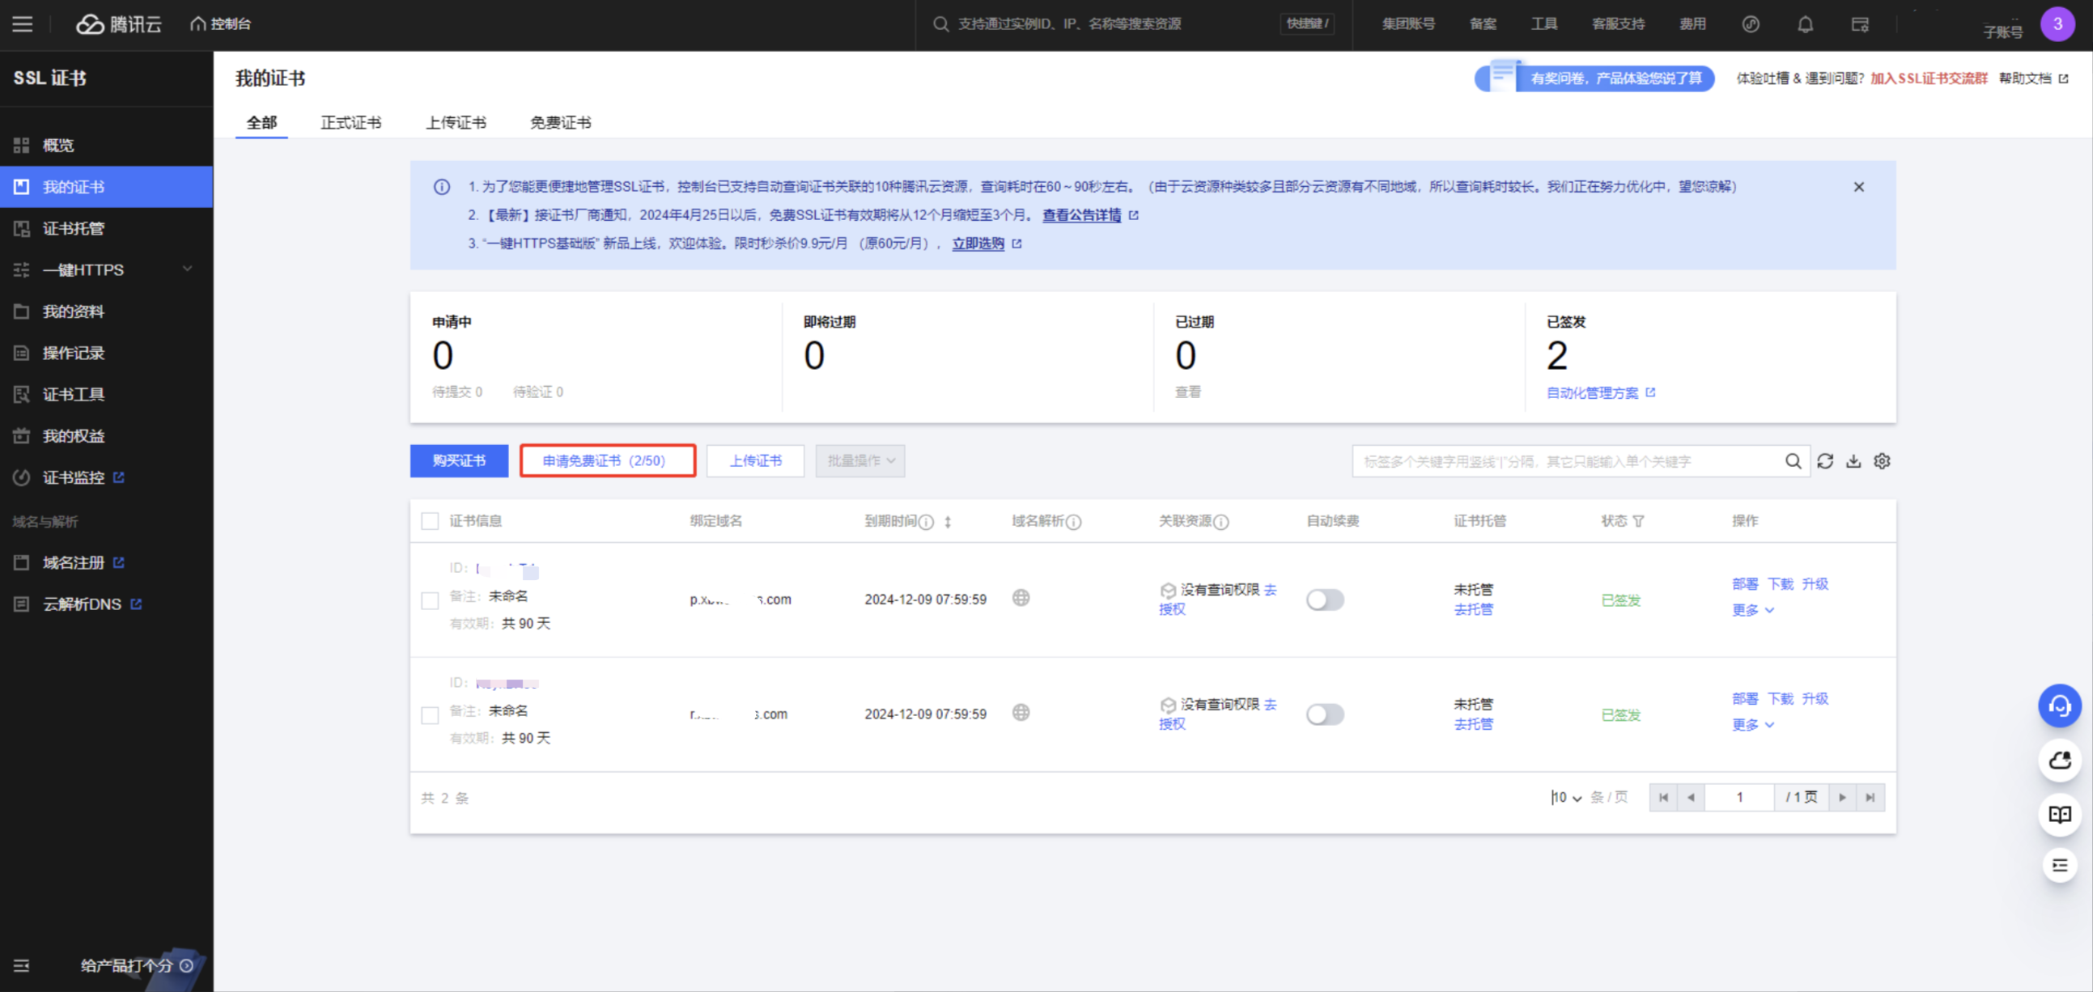The image size is (2093, 992).
Task: Expand 更多 in second certificate row
Action: [x=1752, y=725]
